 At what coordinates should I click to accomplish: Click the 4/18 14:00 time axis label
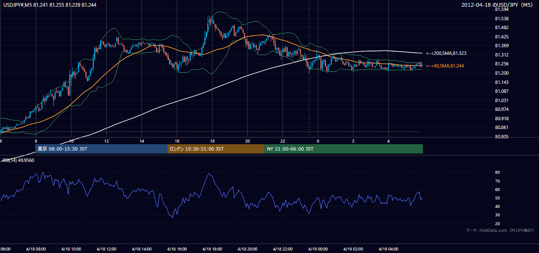pos(141,249)
